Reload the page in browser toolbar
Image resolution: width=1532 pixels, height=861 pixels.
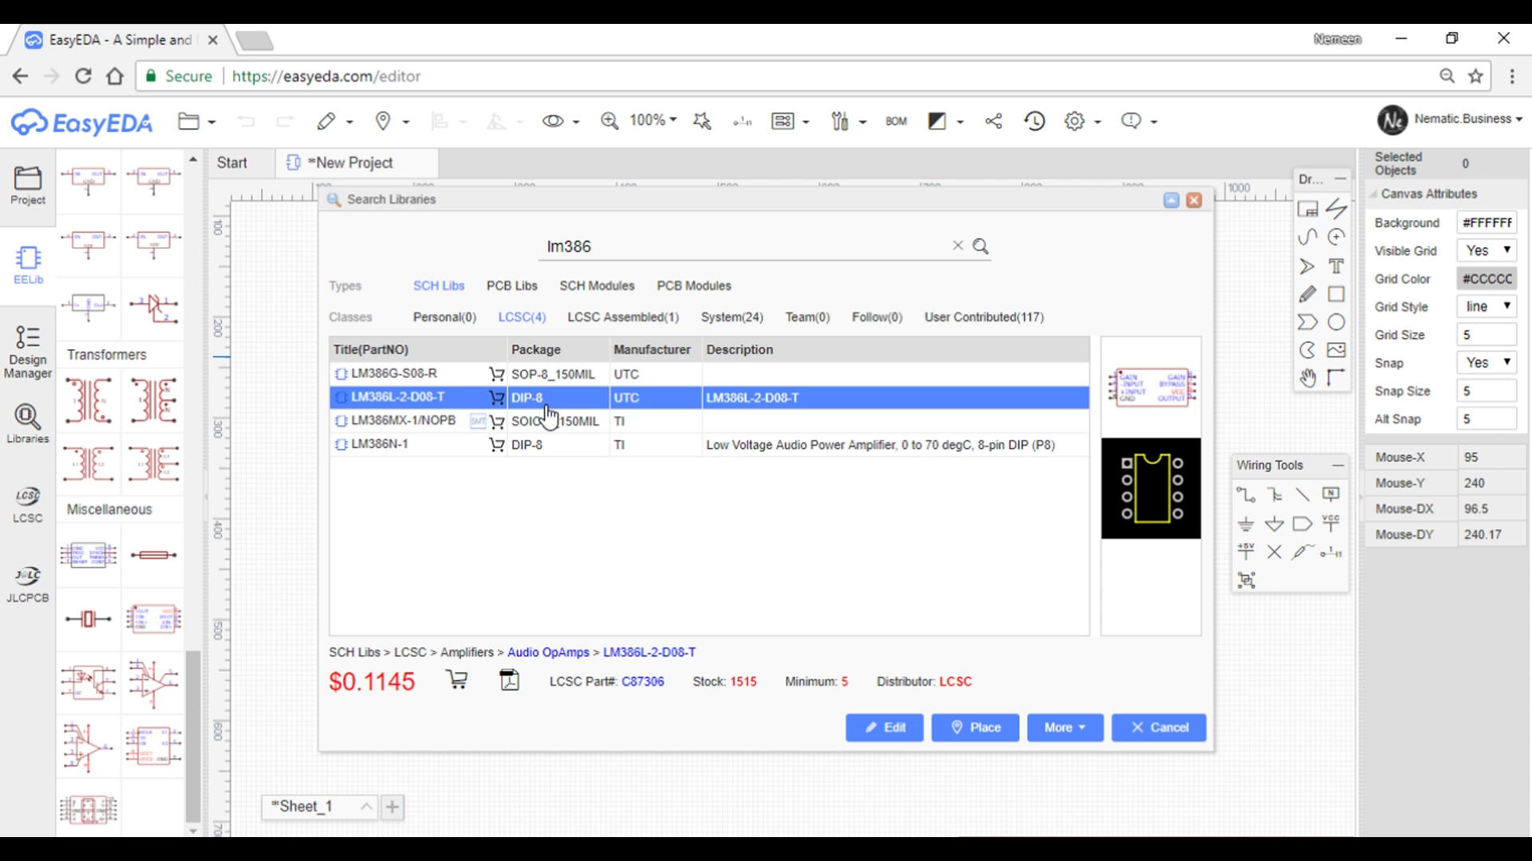(83, 77)
